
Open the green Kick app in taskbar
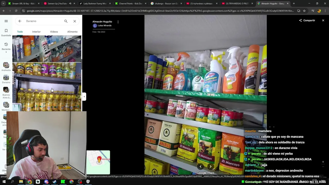coord(63,182)
